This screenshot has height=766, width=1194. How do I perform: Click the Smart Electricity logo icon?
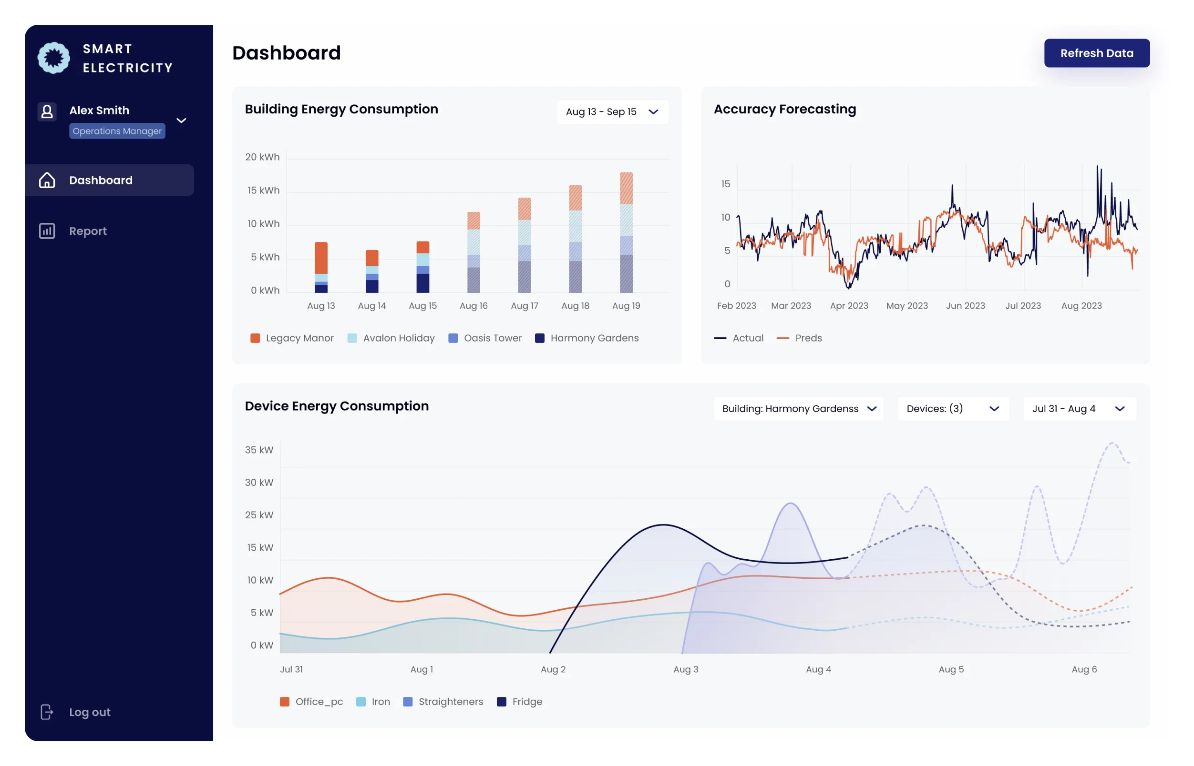[53, 57]
